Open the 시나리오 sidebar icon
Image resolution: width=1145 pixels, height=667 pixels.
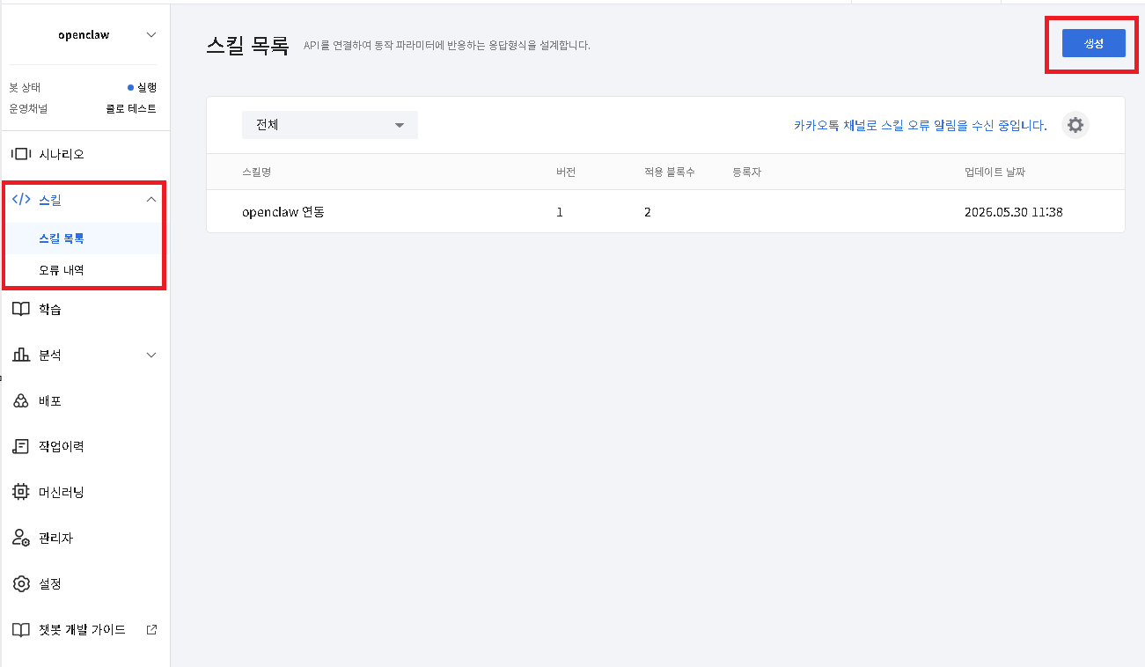[21, 154]
